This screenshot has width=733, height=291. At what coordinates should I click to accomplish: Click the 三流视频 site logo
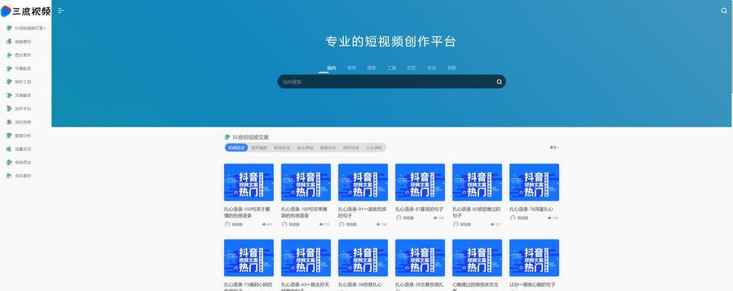[25, 11]
